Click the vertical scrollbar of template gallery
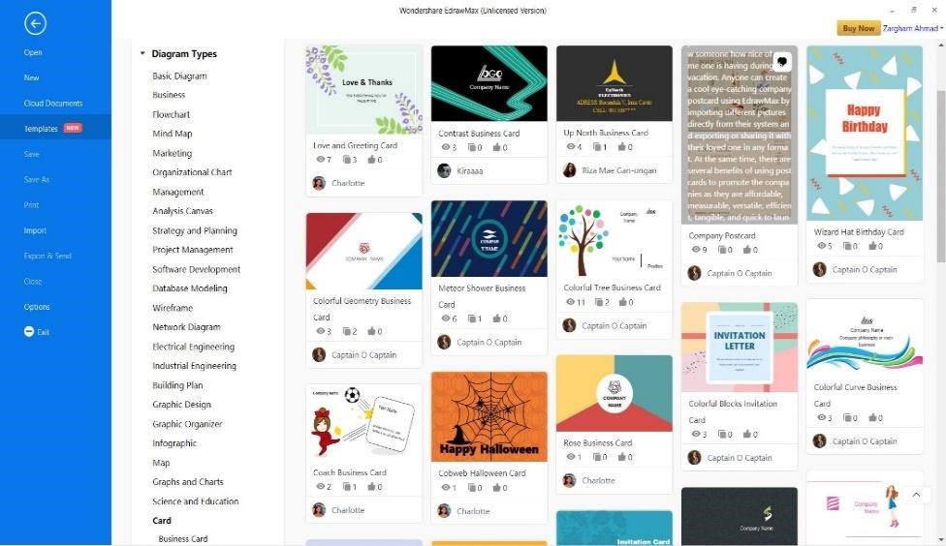The image size is (946, 546). 940,176
